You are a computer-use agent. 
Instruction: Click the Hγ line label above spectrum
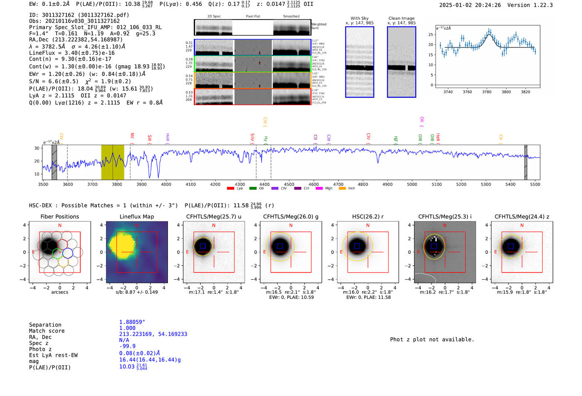click(x=266, y=140)
